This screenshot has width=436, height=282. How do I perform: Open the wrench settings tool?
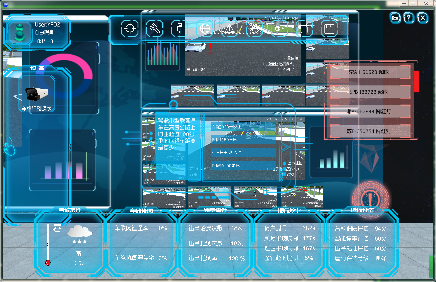pyautogui.click(x=155, y=29)
